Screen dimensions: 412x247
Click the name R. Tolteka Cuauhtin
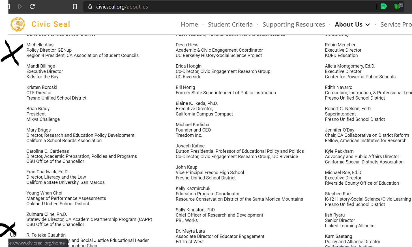[x=46, y=235]
